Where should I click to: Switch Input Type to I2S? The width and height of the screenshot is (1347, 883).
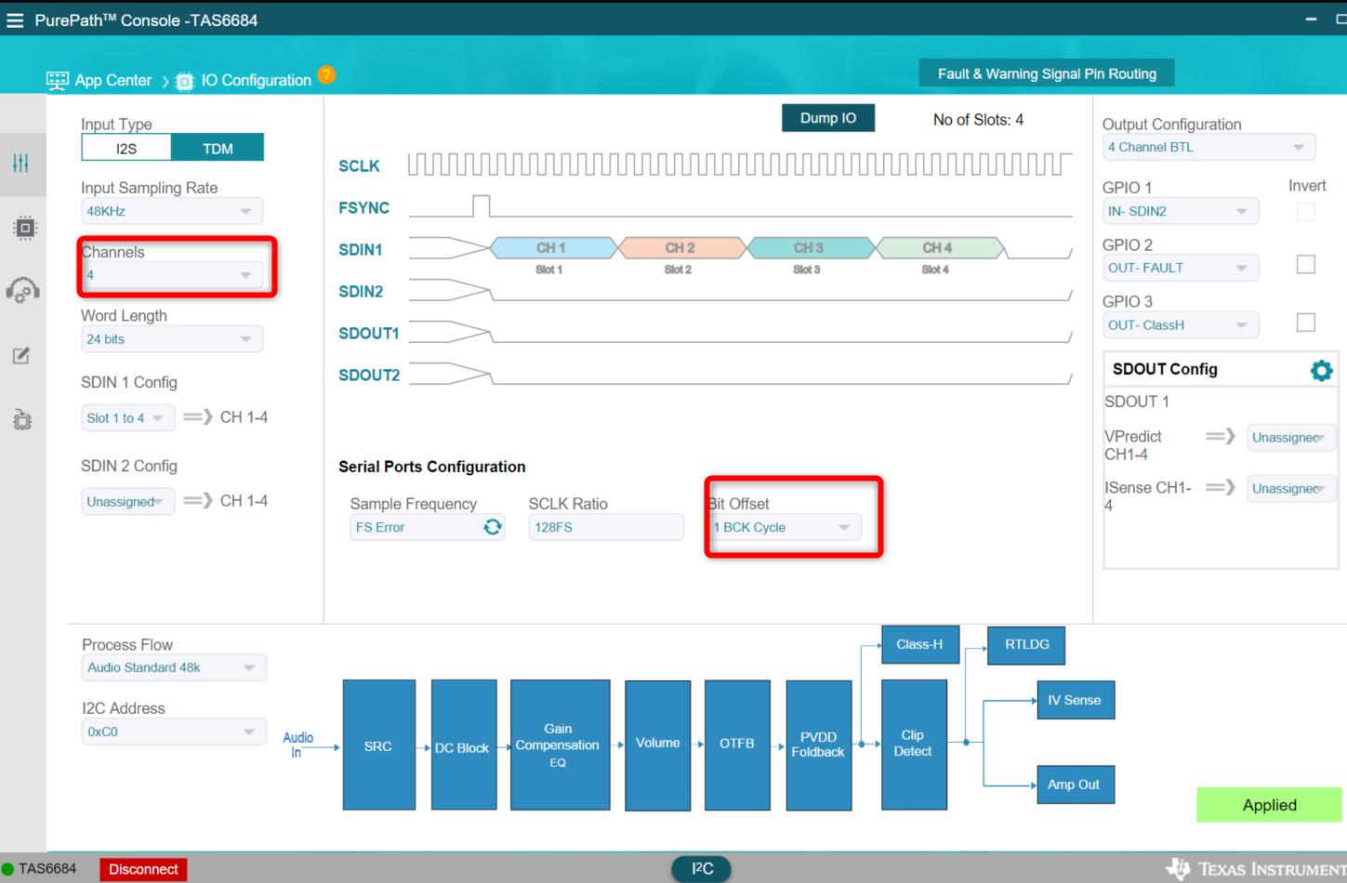click(126, 148)
